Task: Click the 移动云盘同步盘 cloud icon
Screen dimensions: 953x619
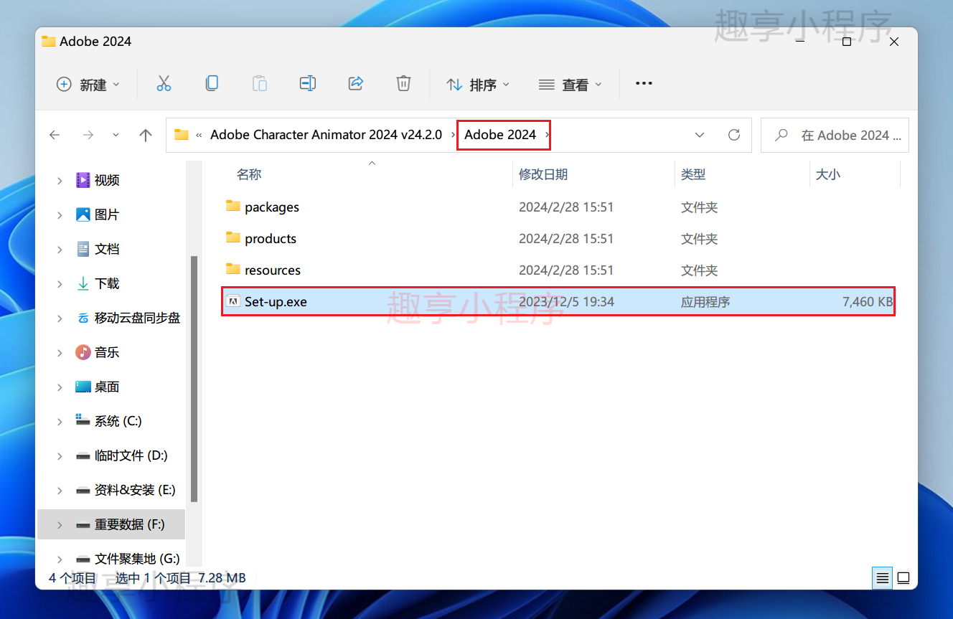Action: [x=83, y=318]
